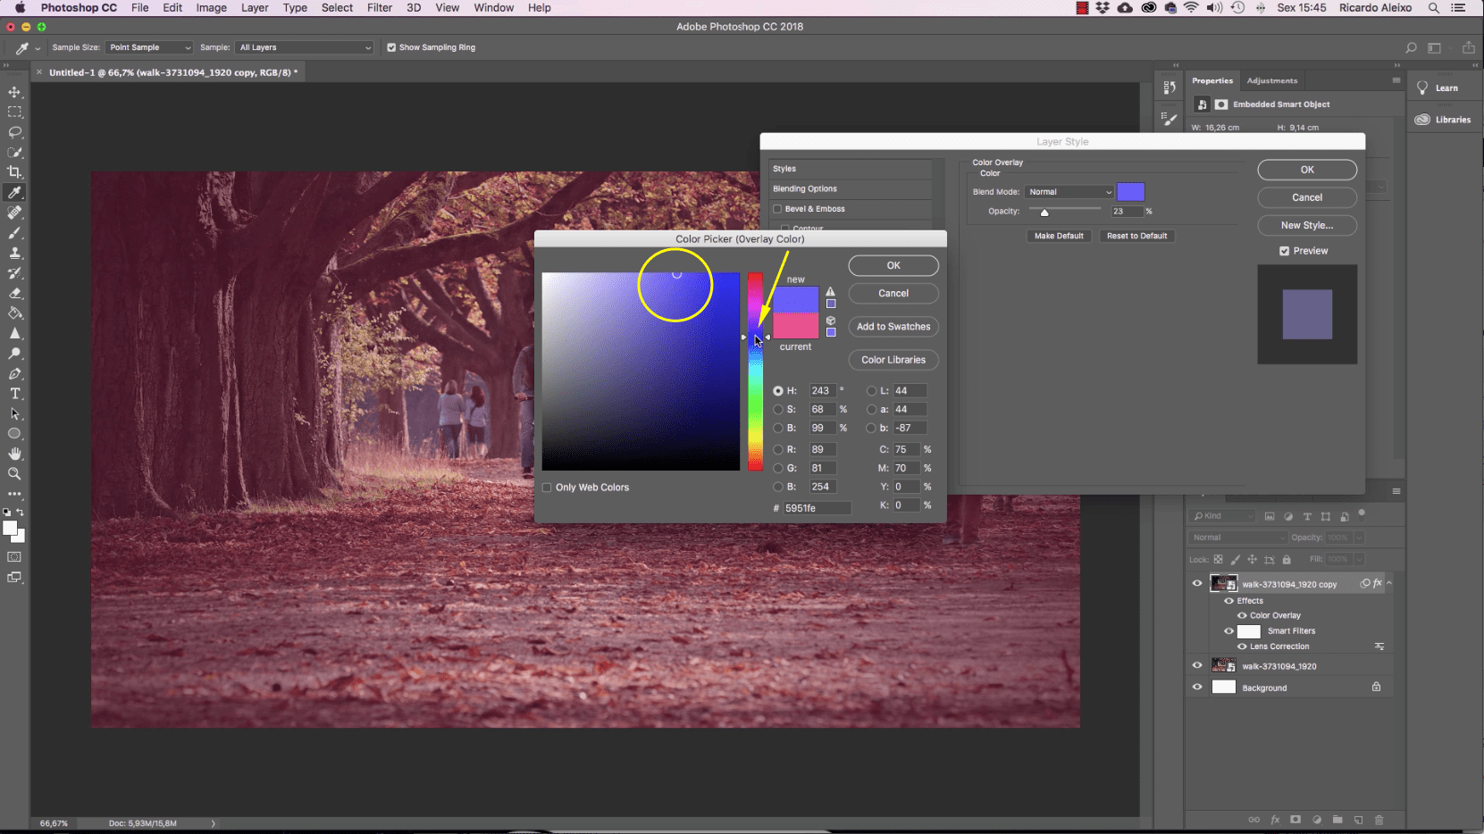Click New Style button

[x=1307, y=225]
